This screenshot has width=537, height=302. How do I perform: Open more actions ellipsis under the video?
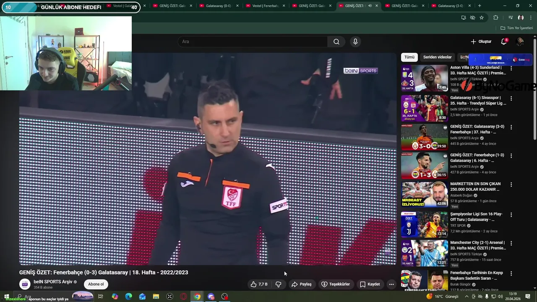tap(391, 284)
